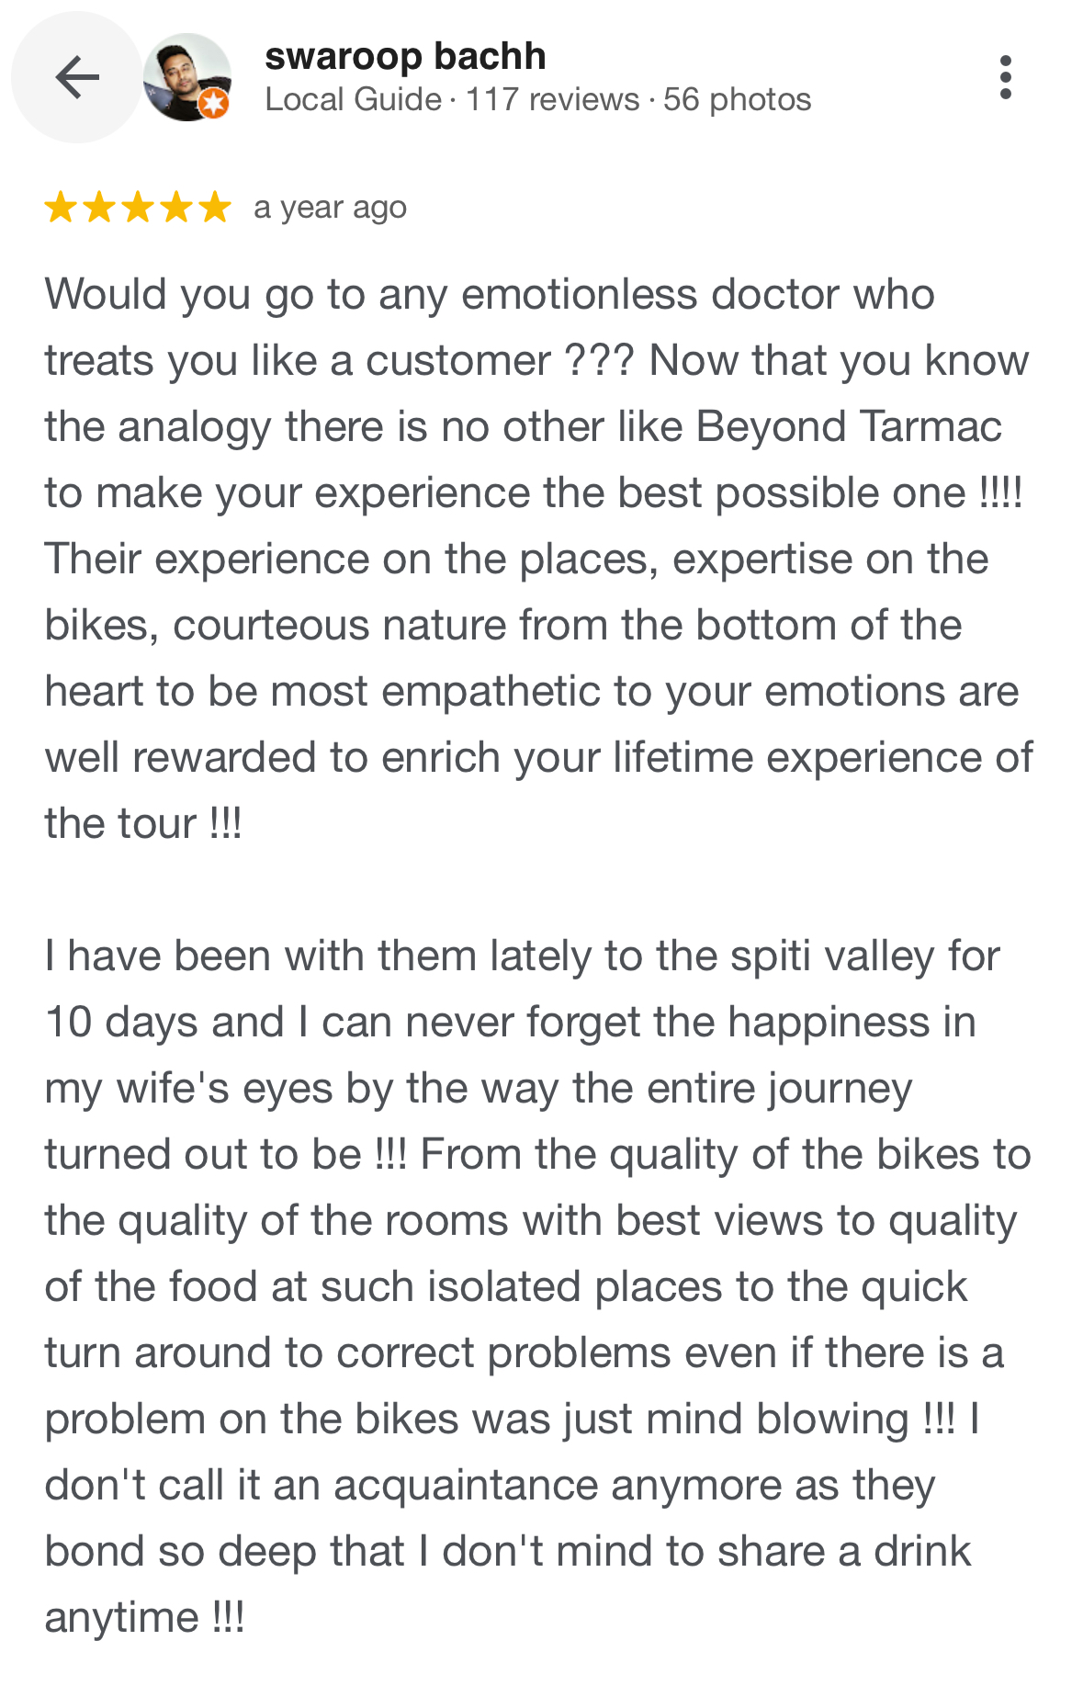Image resolution: width=1083 pixels, height=1686 pixels.
Task: Tap the fourth yellow rating star
Action: pyautogui.click(x=176, y=208)
